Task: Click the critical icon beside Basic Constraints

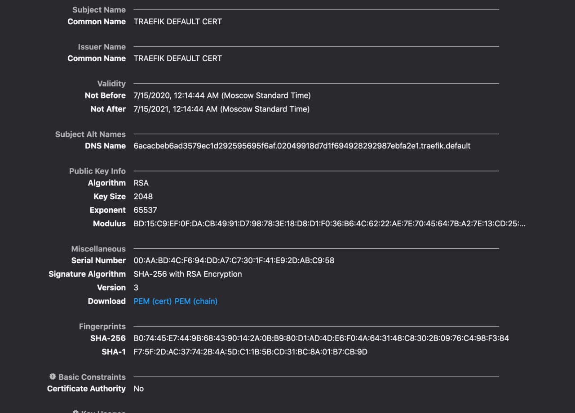Action: coord(53,377)
